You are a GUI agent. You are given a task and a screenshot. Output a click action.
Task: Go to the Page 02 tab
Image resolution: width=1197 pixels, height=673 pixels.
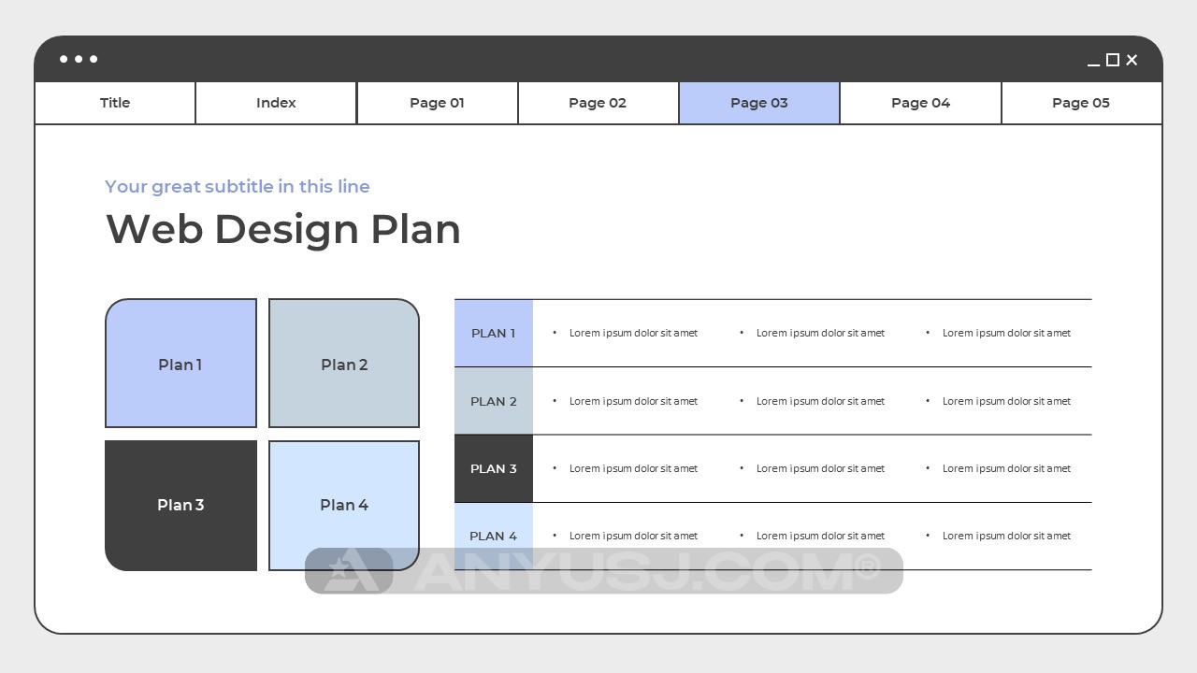(598, 103)
